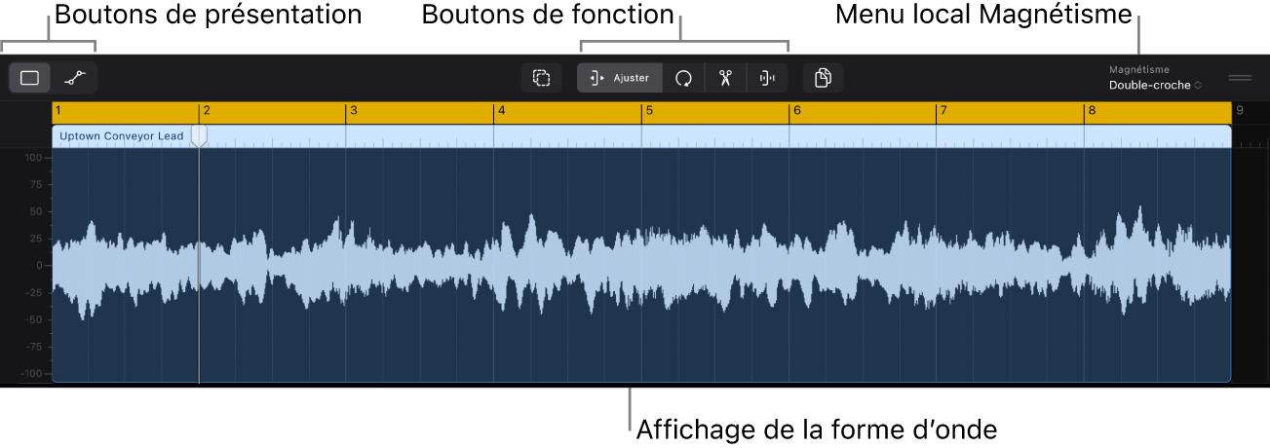Click the playhead handle near bar 2
1270x448 pixels.
(199, 135)
